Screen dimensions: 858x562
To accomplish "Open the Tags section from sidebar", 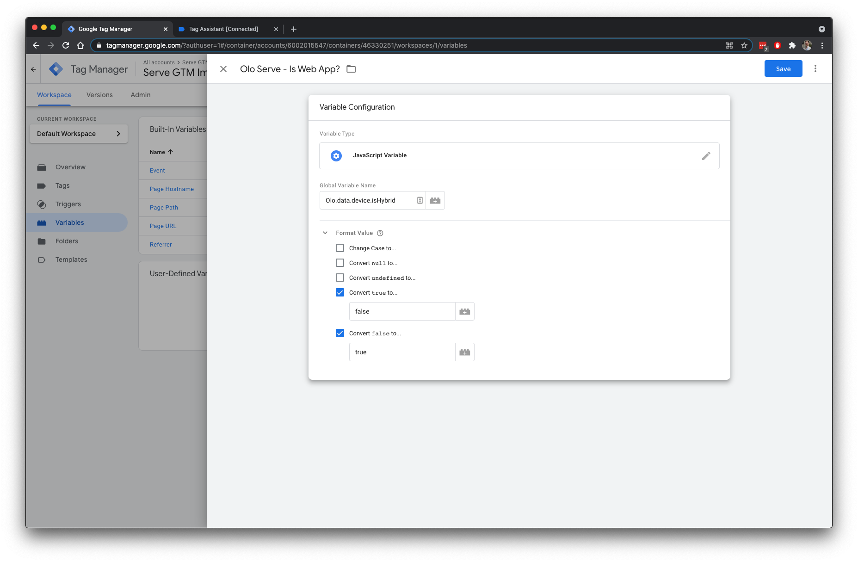I will (x=62, y=185).
